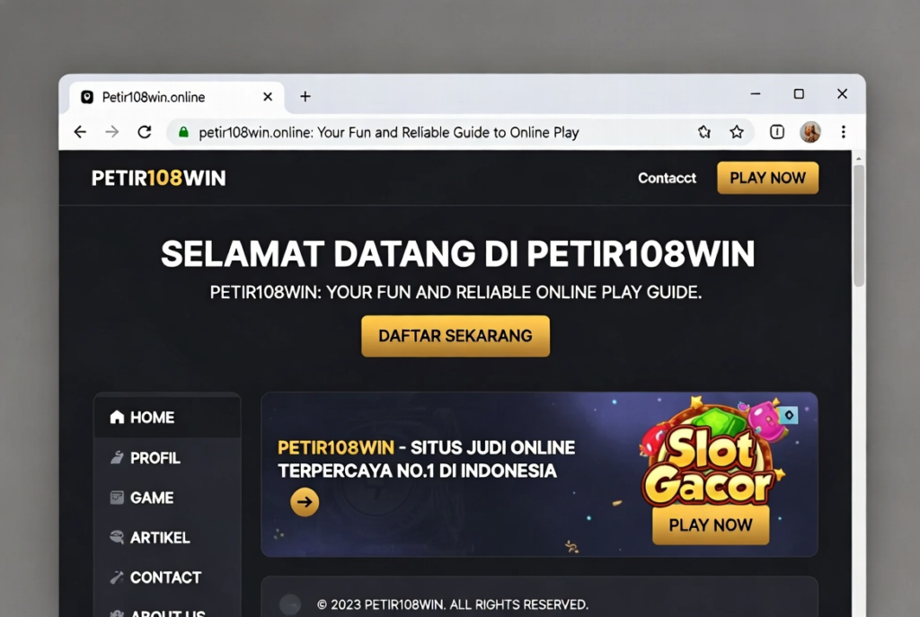Click PLAY NOW under Slot Gacor logo
The height and width of the screenshot is (617, 920).
click(x=711, y=524)
